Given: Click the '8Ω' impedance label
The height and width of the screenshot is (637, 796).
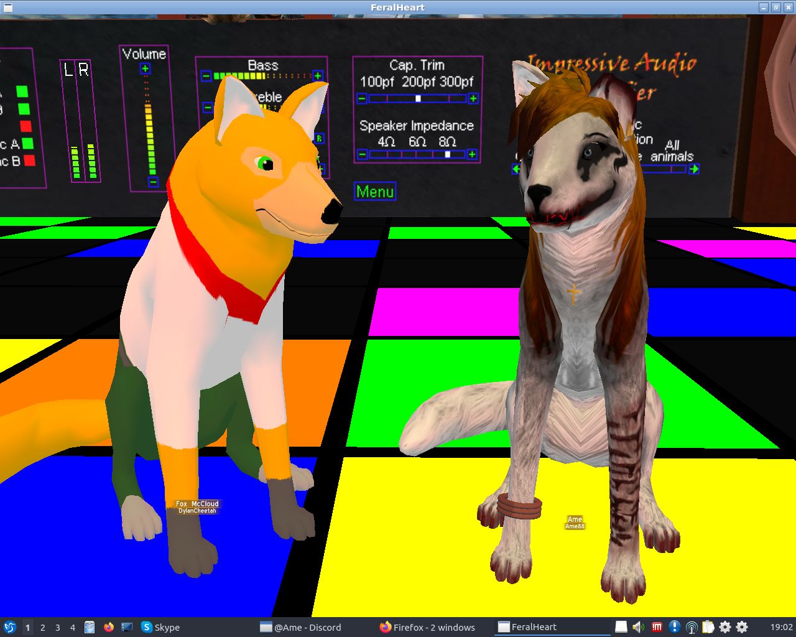Looking at the screenshot, I should pyautogui.click(x=447, y=141).
